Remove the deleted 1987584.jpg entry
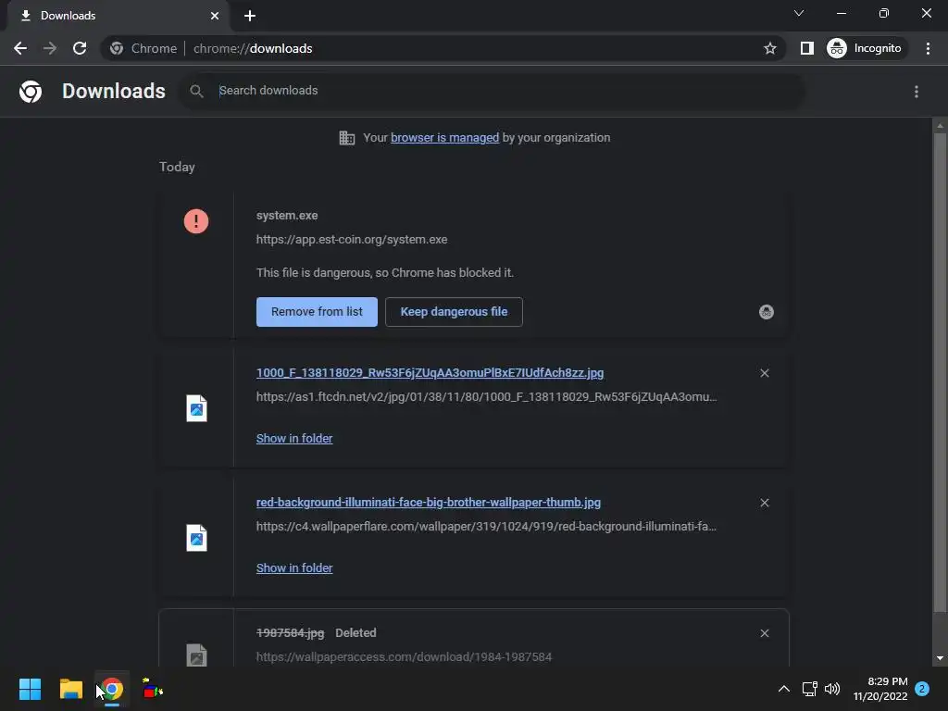 click(x=764, y=633)
